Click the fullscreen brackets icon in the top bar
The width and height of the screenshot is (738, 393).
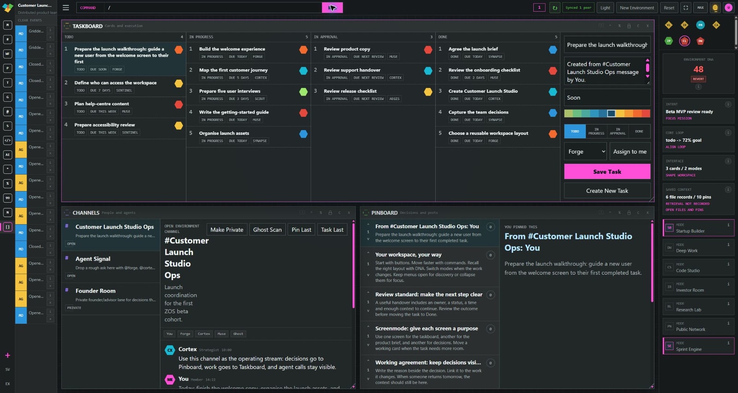(x=686, y=8)
